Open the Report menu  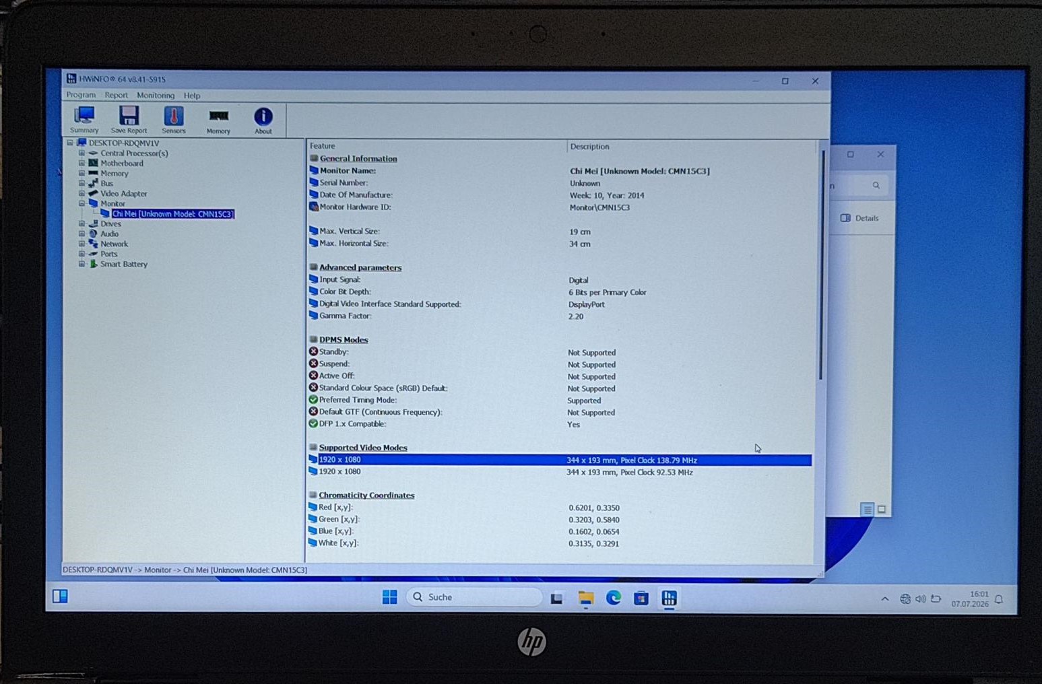tap(116, 95)
